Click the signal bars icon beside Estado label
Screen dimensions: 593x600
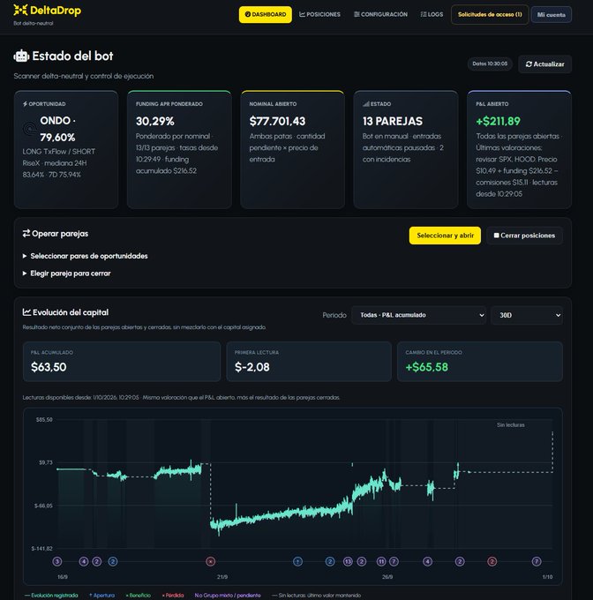pos(366,104)
